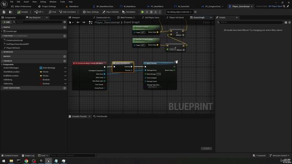This screenshot has height=164, width=292.
Task: Click StartBlinkLocation Vector type swatch
Action: pyautogui.click(x=41, y=72)
